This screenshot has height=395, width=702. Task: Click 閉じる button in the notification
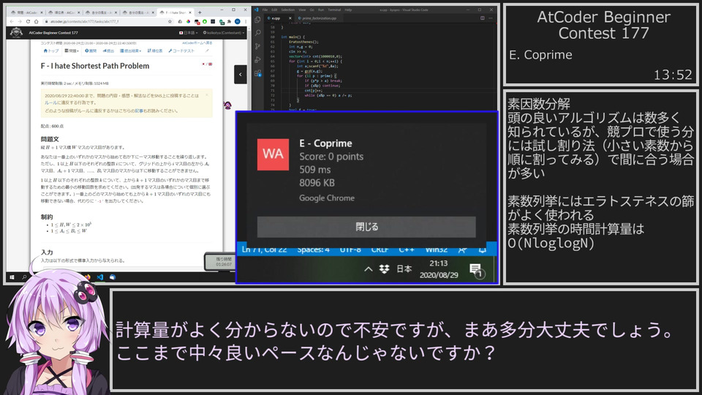point(366,227)
